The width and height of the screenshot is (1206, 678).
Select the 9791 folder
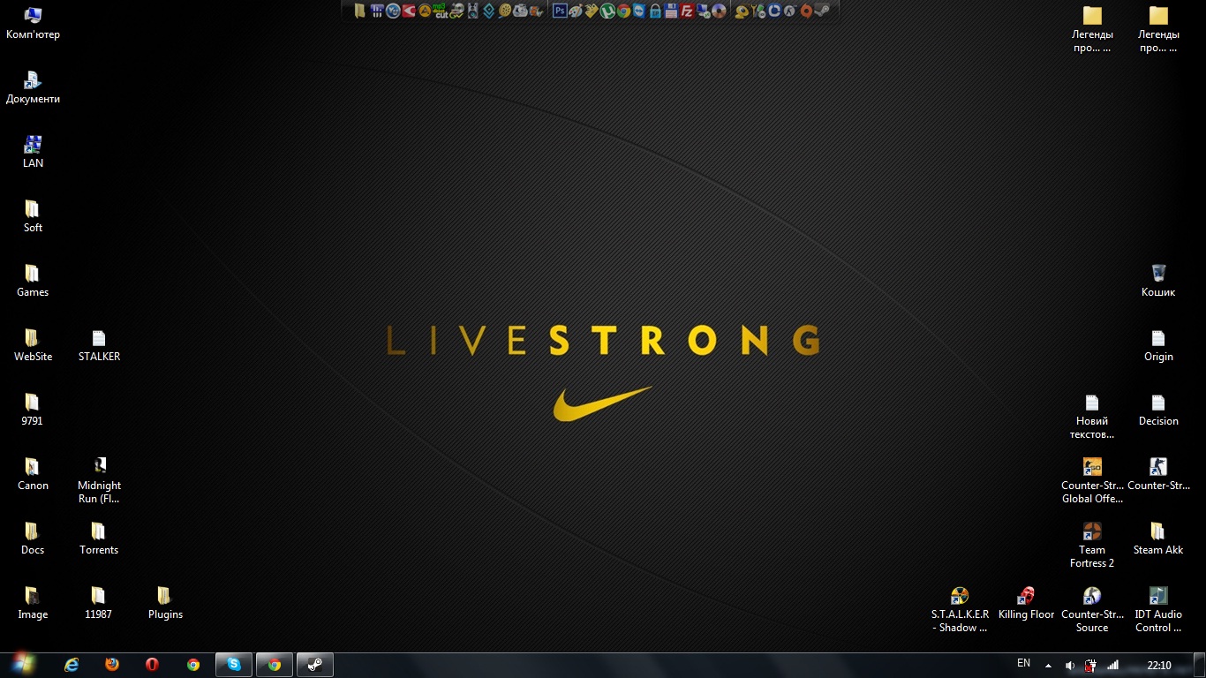coord(33,410)
